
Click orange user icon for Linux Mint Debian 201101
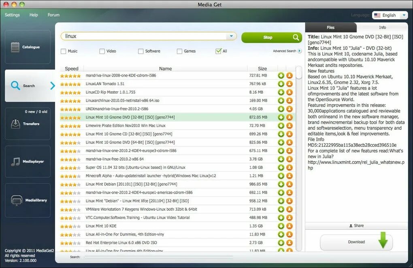tap(290, 184)
